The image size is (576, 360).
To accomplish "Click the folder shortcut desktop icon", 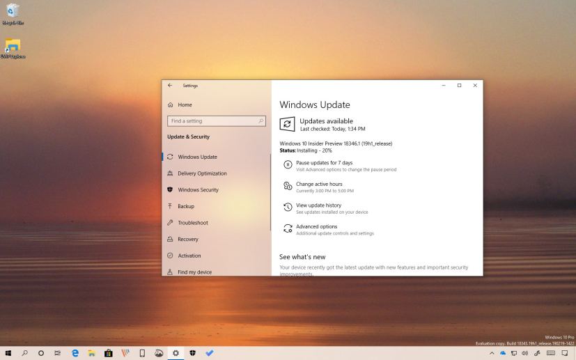I will [13, 48].
